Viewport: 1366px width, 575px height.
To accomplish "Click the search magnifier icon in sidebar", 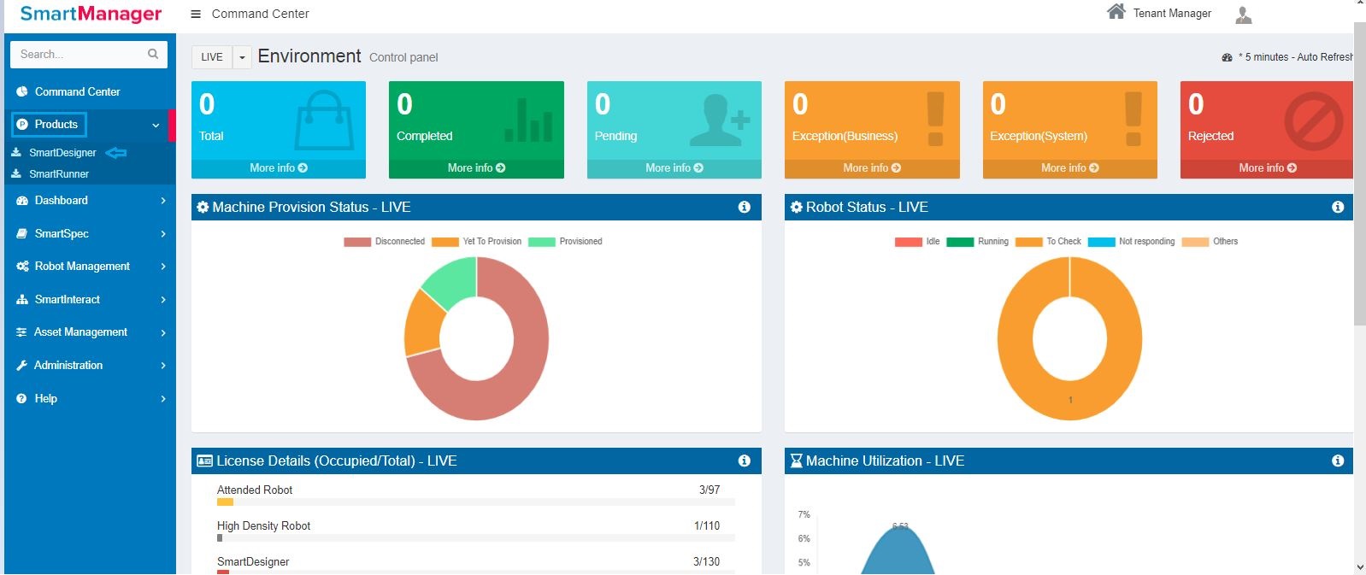I will (153, 54).
